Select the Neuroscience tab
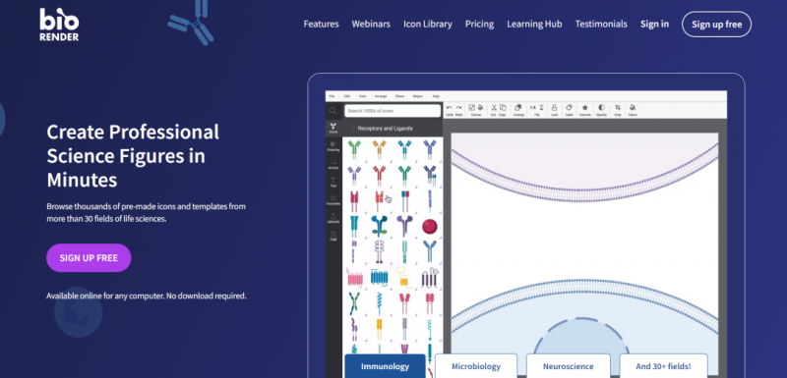Screen dimensions: 787x378 (569, 366)
